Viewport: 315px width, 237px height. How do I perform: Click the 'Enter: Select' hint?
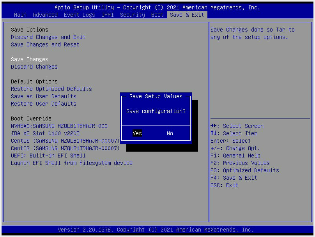pos(231,141)
